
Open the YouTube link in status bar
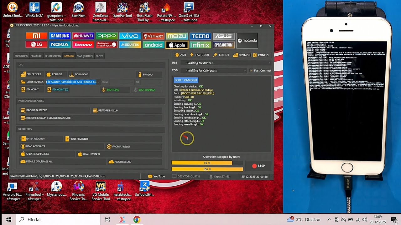(156, 176)
